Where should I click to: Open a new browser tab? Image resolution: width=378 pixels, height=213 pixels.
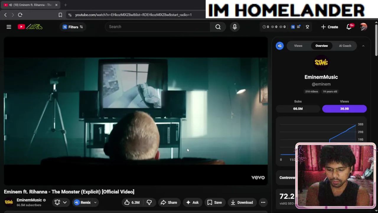[65, 5]
